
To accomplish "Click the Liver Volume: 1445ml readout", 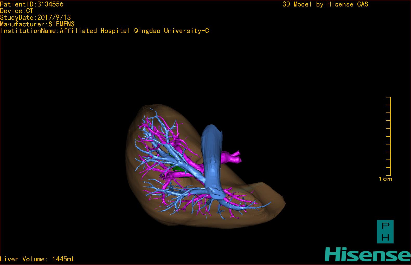I will click(37, 259).
